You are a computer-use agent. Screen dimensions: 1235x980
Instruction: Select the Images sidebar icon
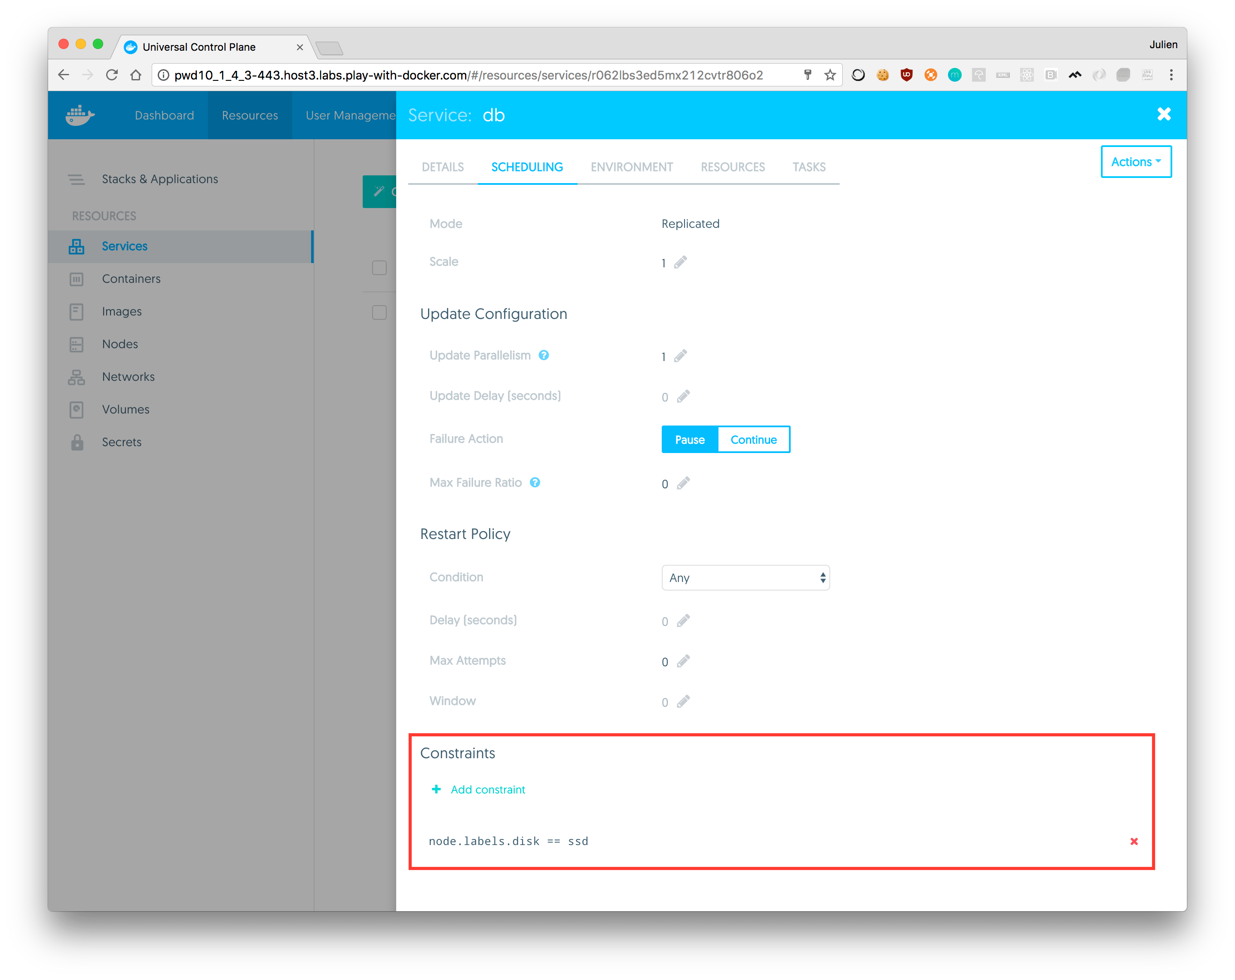coord(77,311)
